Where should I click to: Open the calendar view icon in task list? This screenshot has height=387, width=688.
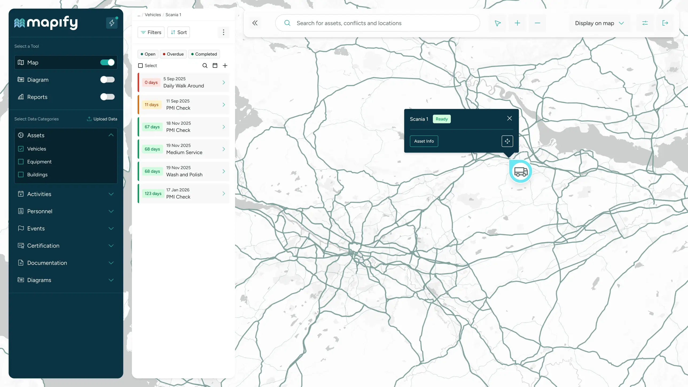coord(215,65)
